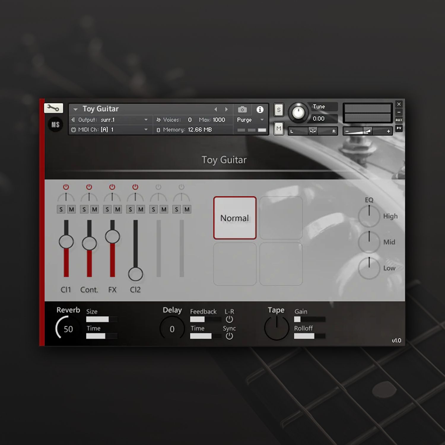This screenshot has height=445, width=445.
Task: Mute the Cont. channel with M button
Action: (x=95, y=209)
